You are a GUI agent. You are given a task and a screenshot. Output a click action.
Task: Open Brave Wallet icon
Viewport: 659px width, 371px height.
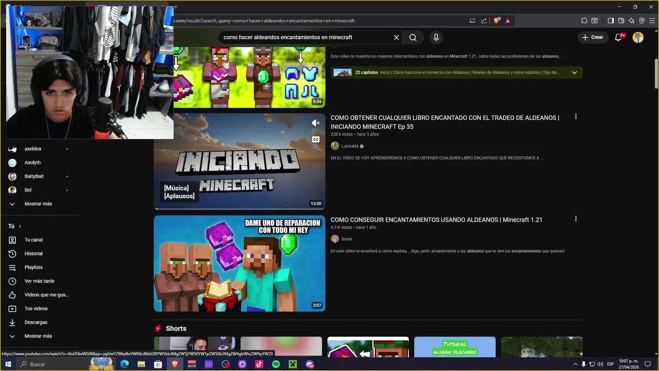click(x=621, y=21)
